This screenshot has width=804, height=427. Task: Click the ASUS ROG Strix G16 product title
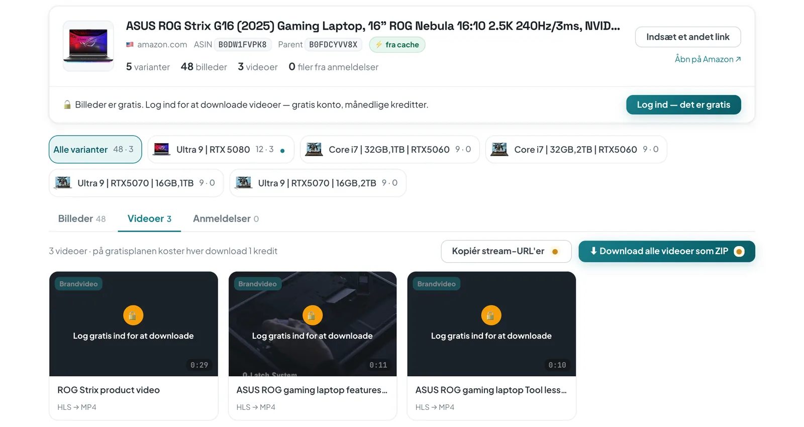click(373, 26)
